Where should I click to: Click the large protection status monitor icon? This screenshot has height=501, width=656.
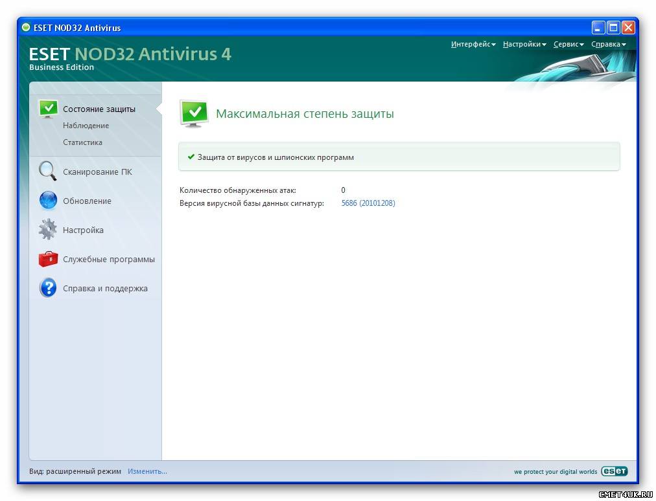point(194,113)
